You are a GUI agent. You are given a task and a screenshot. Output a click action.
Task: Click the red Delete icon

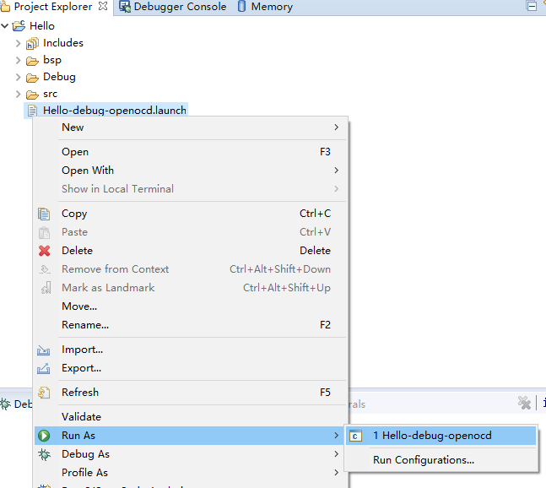click(x=44, y=251)
